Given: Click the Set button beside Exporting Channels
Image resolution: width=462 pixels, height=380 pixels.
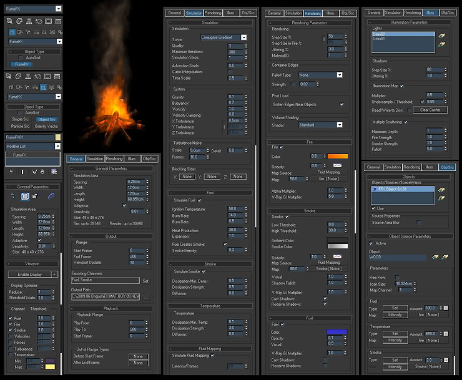Looking at the screenshot, I should [x=145, y=281].
